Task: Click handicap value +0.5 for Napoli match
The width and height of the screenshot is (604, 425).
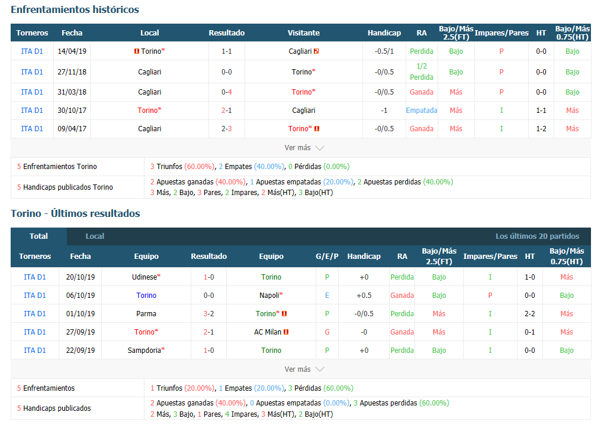Action: [x=364, y=296]
